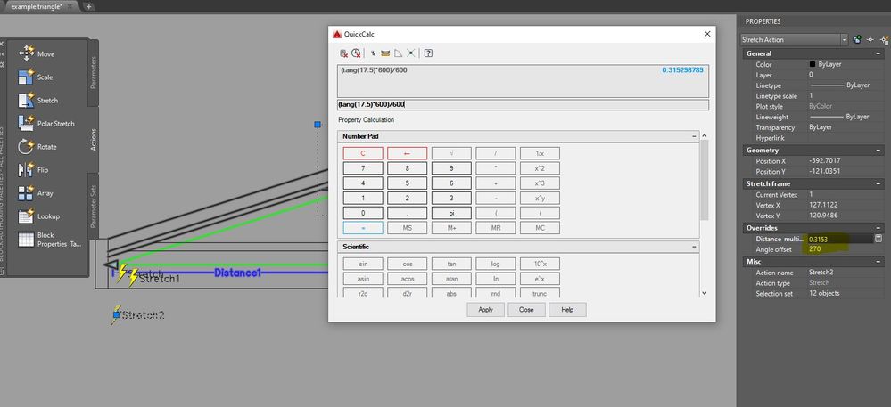Viewport: 891px width, 407px height.
Task: Collapse the QuickCalc Number Pad section
Action: (694, 137)
